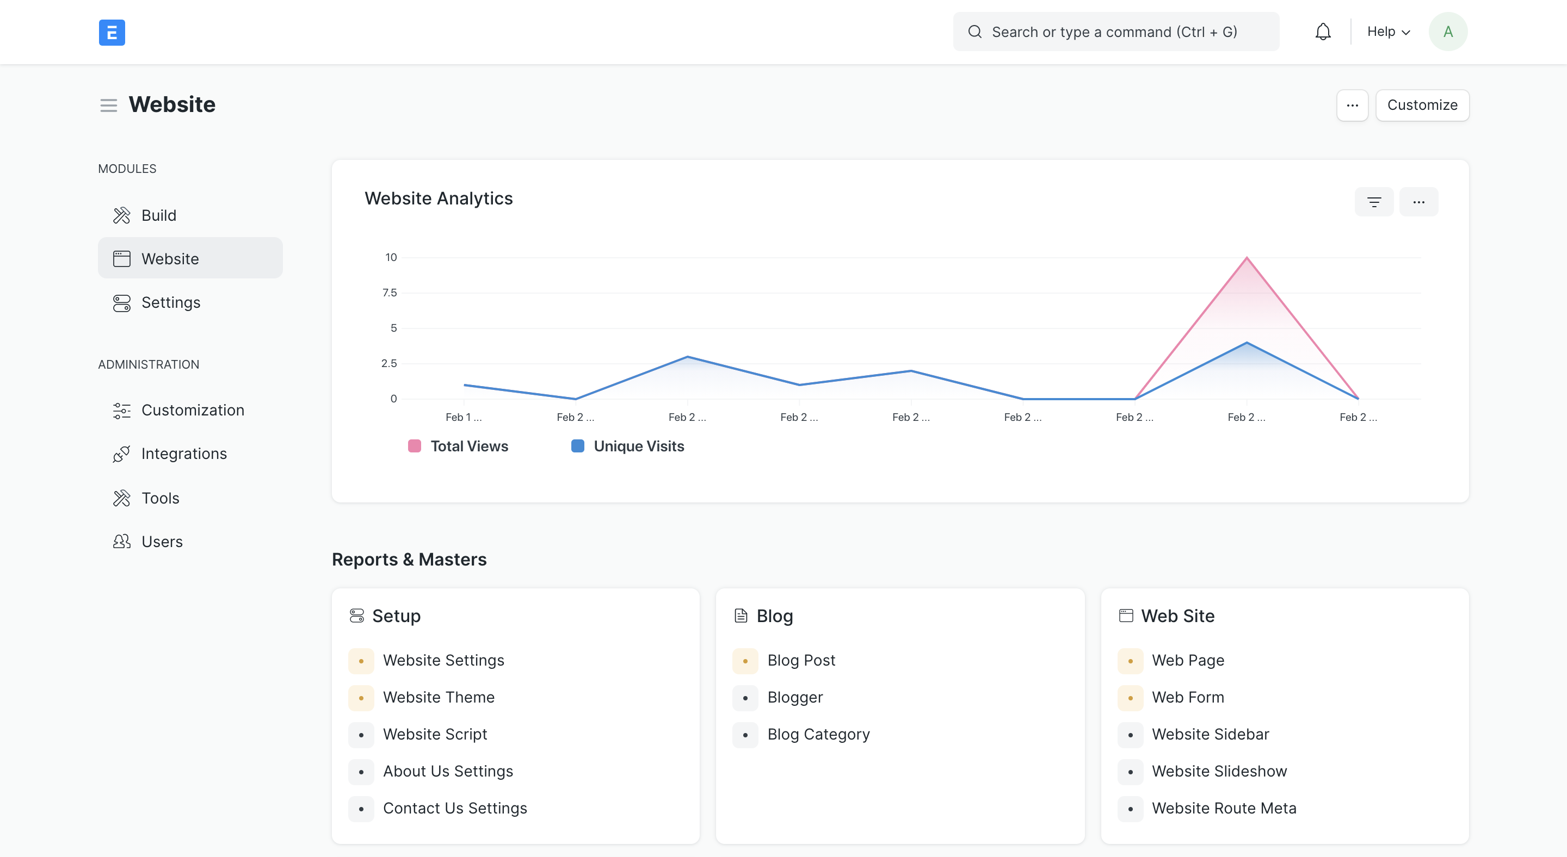Open the Customization icon in Administration
Screen dimensions: 1567x857
[x=122, y=410]
